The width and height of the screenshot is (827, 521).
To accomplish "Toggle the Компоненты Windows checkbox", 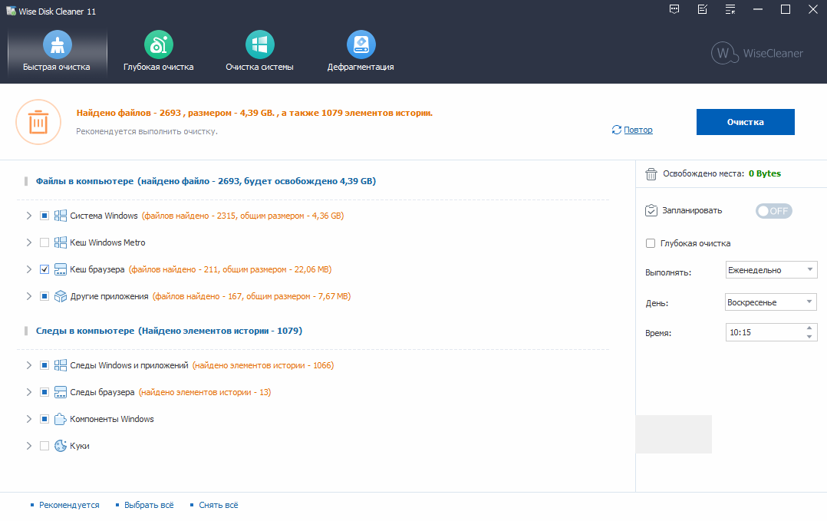I will click(44, 419).
